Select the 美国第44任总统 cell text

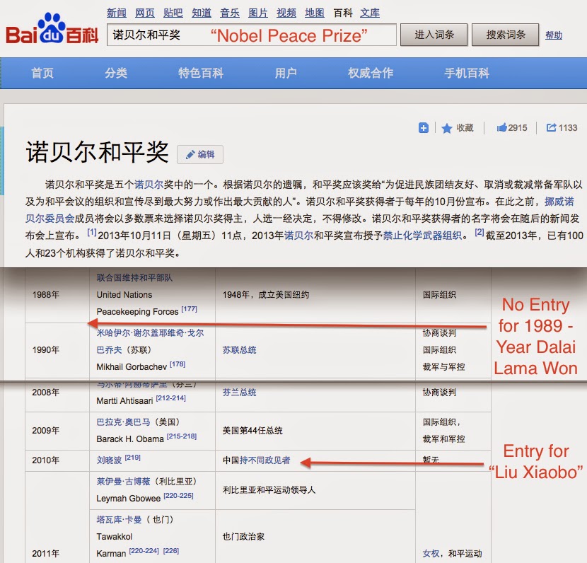(252, 431)
